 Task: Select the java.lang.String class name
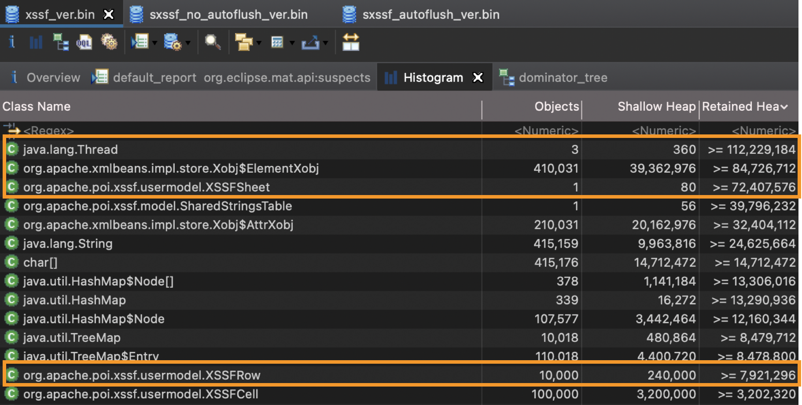point(68,244)
